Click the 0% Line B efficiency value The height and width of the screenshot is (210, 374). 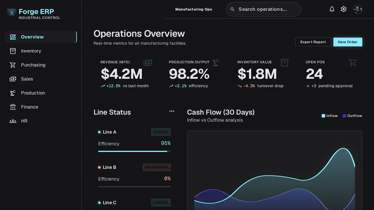click(x=167, y=179)
